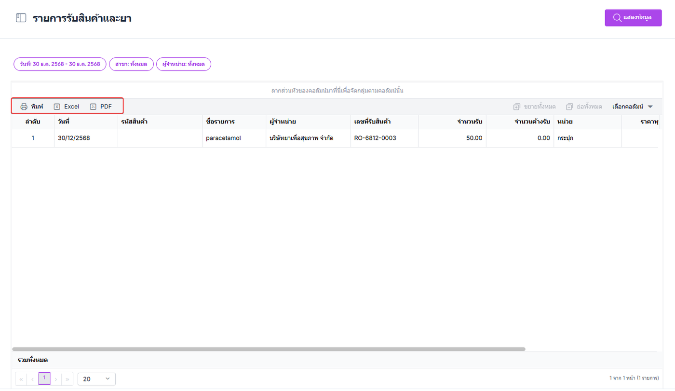Screen dimensions: 675x391
Task: Toggle the sidebar panel icon beside title
Action: tap(21, 18)
